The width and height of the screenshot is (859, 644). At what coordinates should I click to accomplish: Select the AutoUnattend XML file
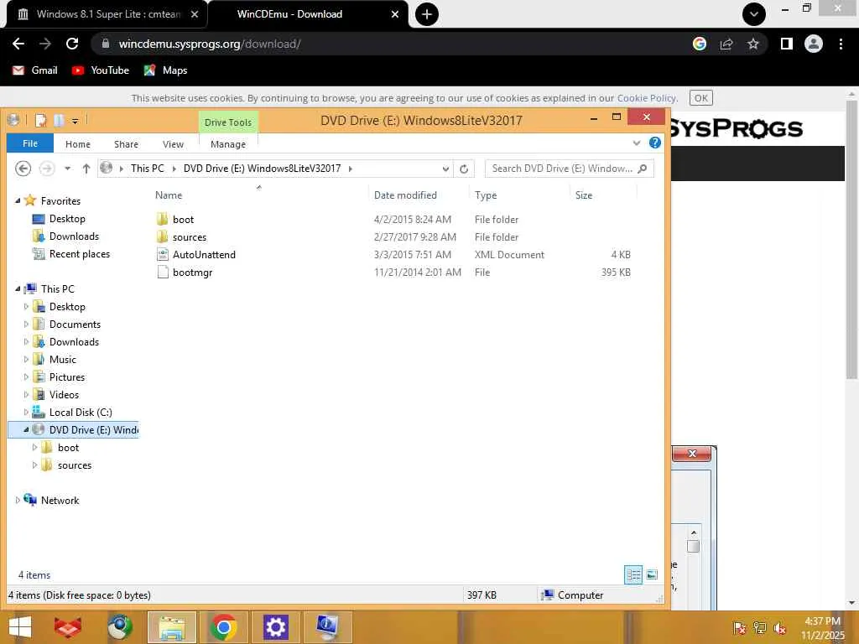[204, 255]
